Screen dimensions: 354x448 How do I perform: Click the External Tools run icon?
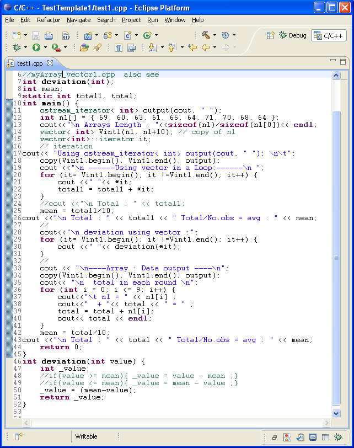point(56,47)
